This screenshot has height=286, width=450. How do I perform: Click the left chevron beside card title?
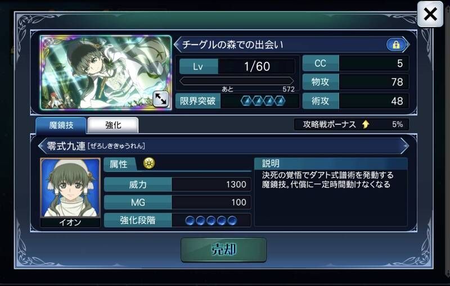coord(177,45)
